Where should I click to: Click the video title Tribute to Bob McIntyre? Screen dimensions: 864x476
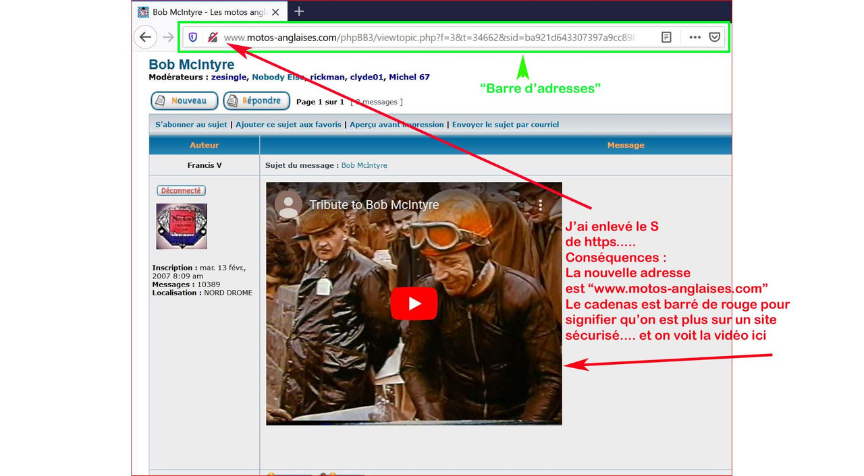coord(374,205)
